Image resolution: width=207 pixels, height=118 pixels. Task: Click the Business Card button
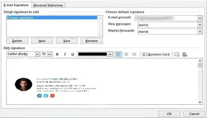(156, 54)
